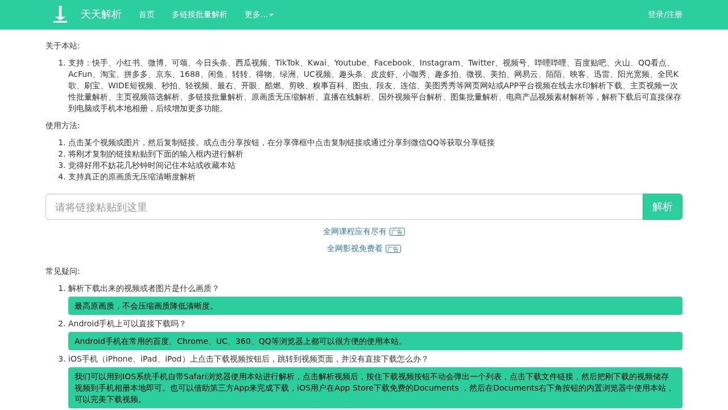Select the 最高原画质 answer box
The image size is (728, 410).
[375, 306]
